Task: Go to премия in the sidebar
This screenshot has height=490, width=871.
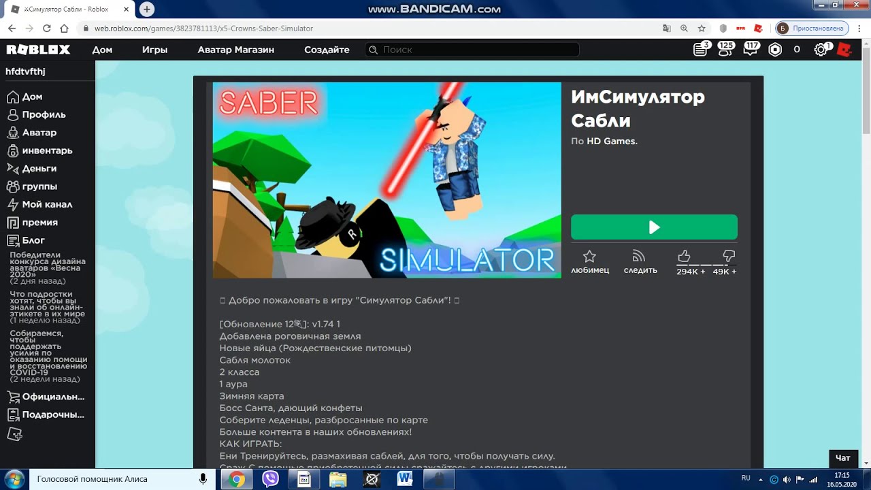Action: tap(39, 223)
